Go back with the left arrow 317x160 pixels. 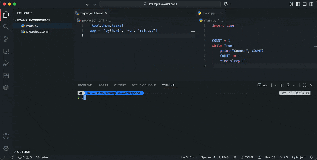[x=88, y=4]
